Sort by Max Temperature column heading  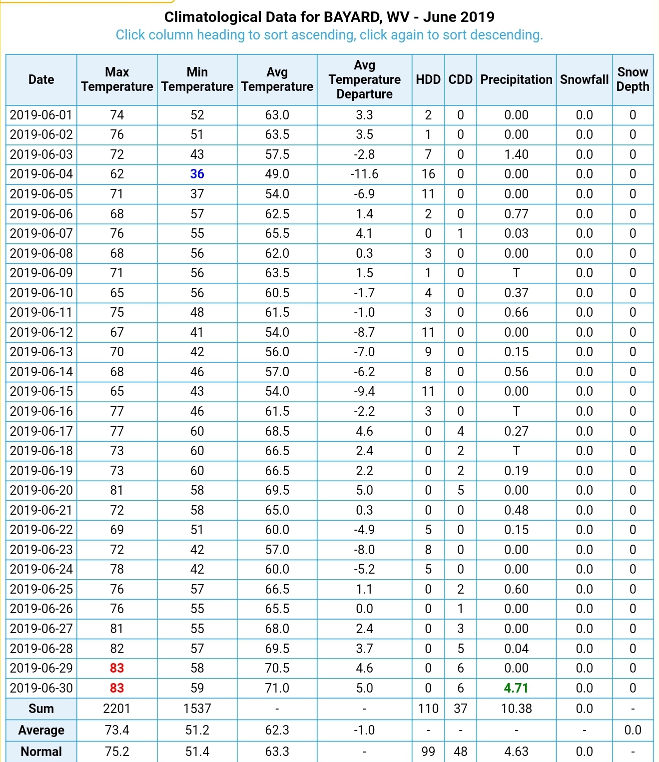(117, 79)
